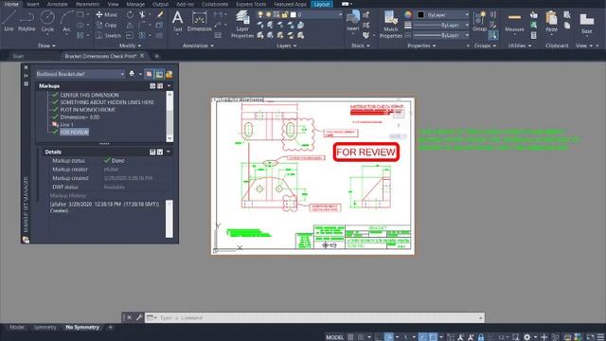Close the Bracket Dimensions Check Print tab
606x341 pixels.
pyautogui.click(x=142, y=56)
